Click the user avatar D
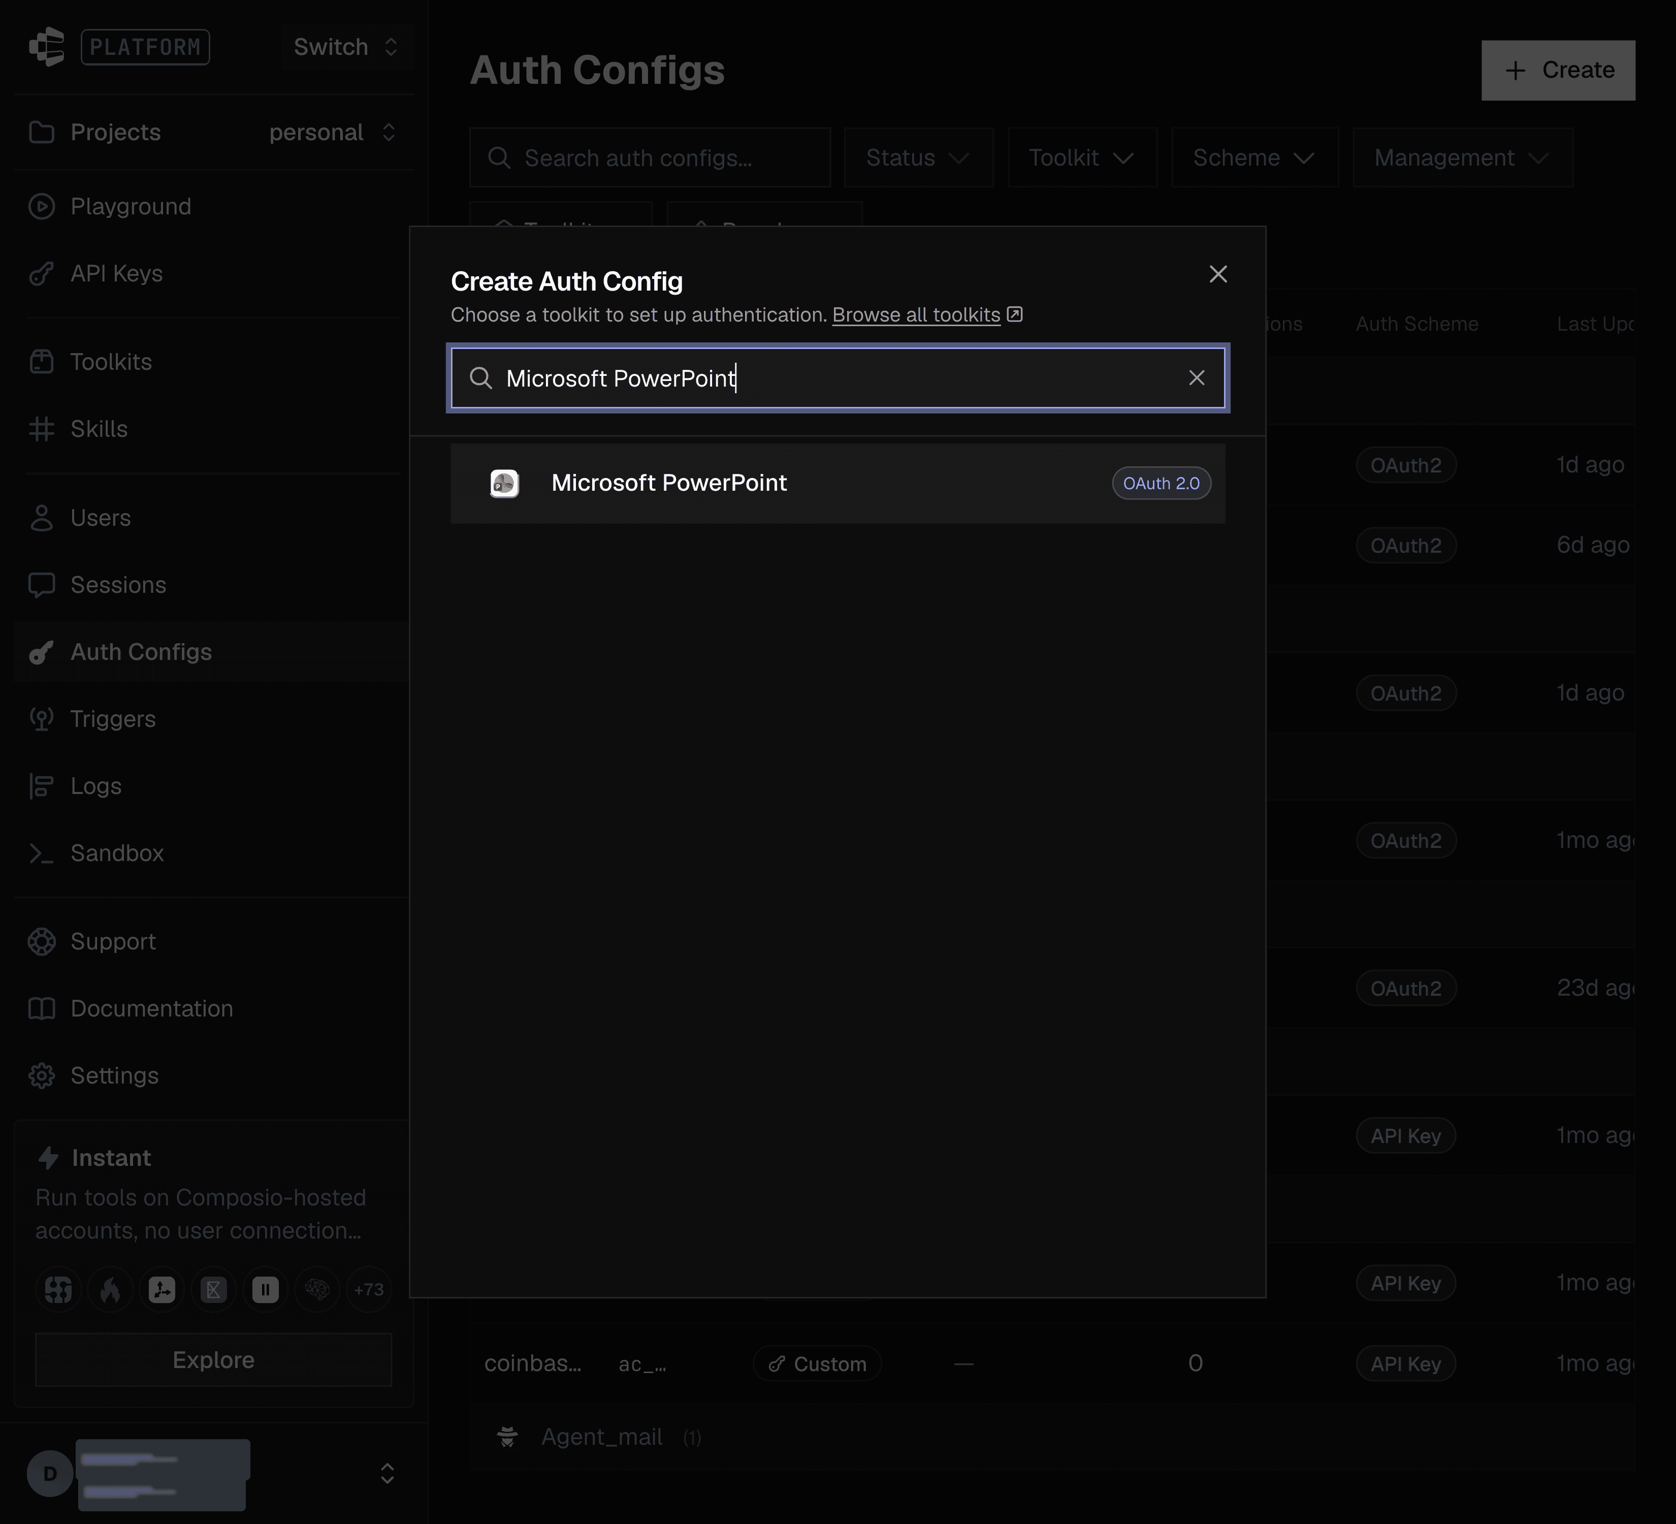 (50, 1474)
